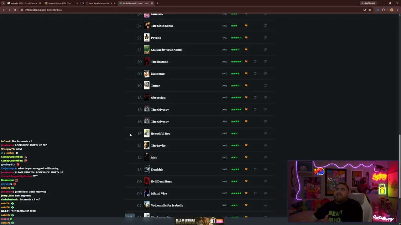The height and width of the screenshot is (225, 401).
Task: Go forward in browser history
Action: pos(9,10)
